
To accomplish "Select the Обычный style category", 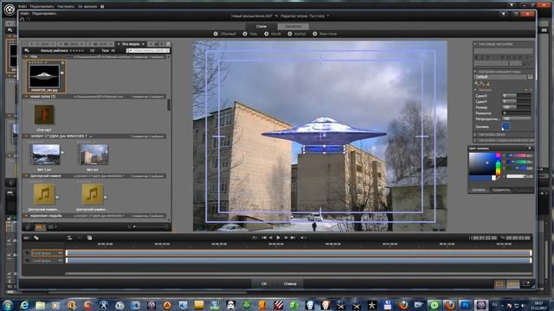I will click(225, 34).
